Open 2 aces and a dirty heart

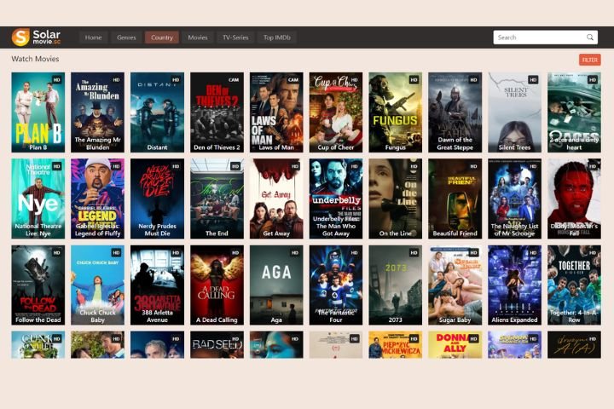point(574,112)
